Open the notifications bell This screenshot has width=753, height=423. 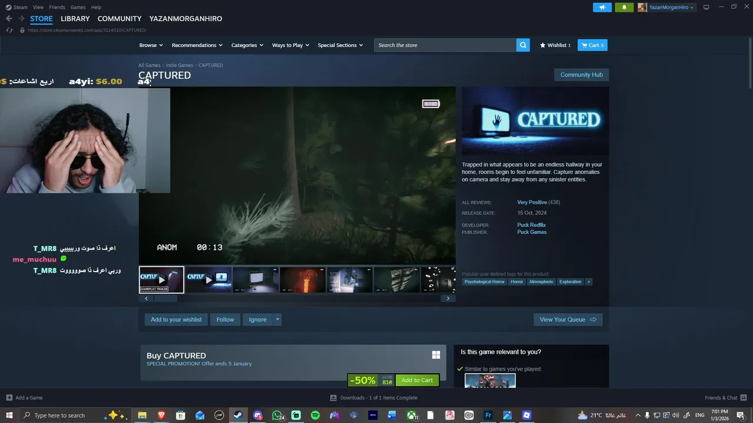click(x=624, y=7)
